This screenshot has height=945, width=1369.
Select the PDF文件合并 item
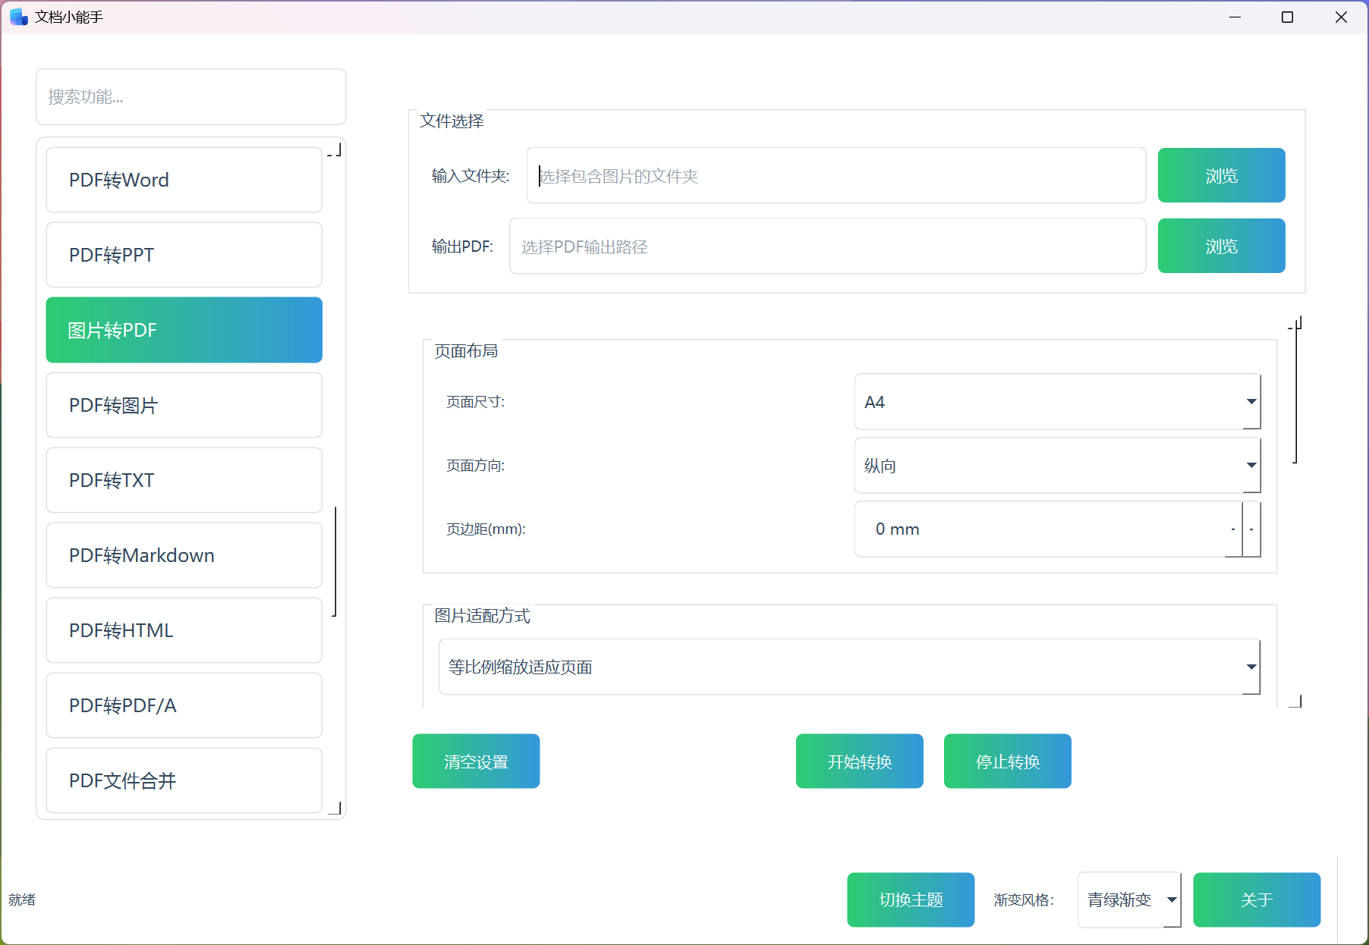184,780
